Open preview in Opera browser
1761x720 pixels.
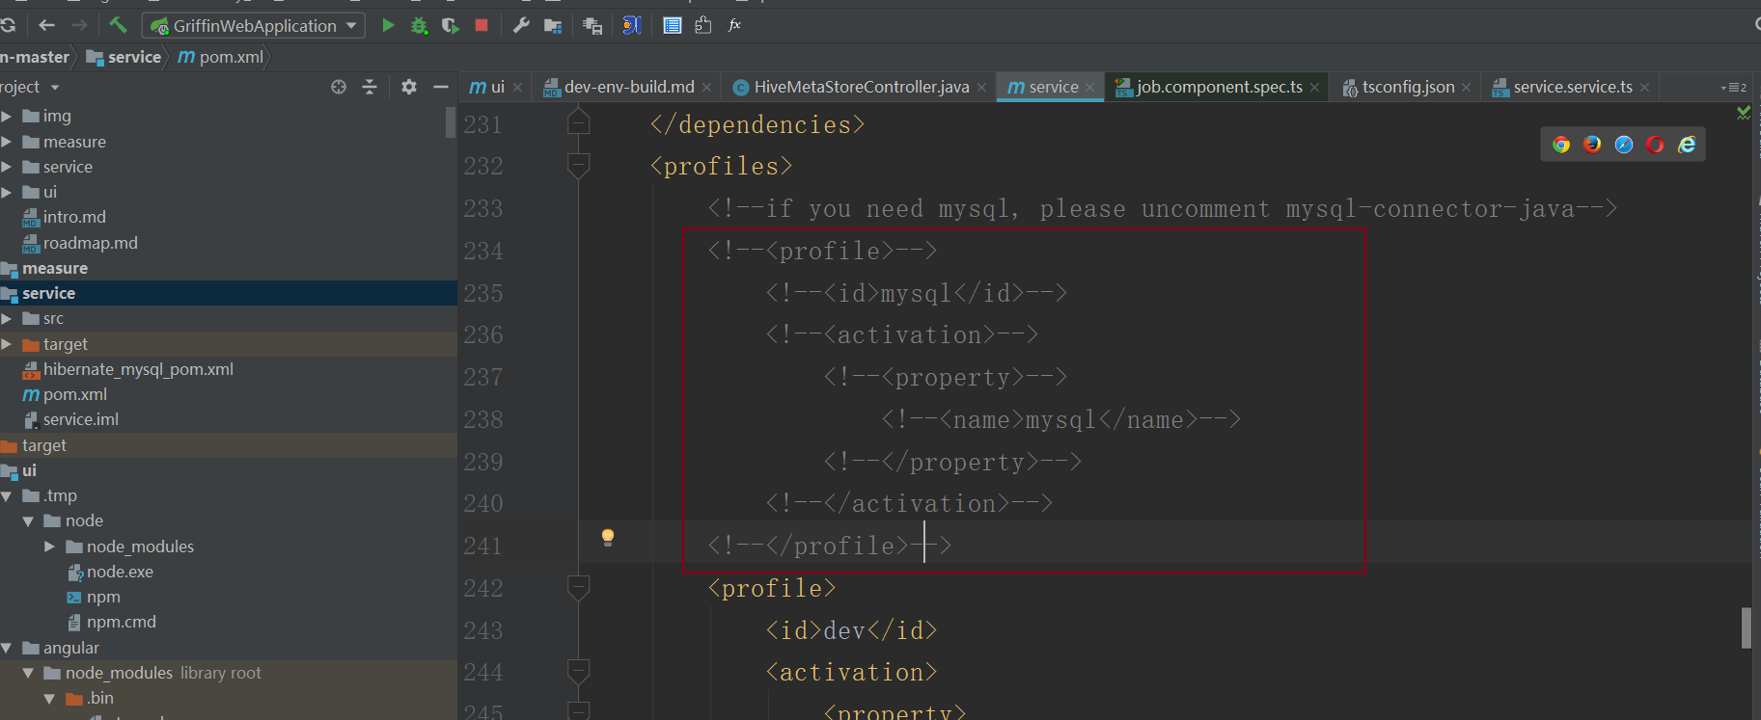(1655, 145)
